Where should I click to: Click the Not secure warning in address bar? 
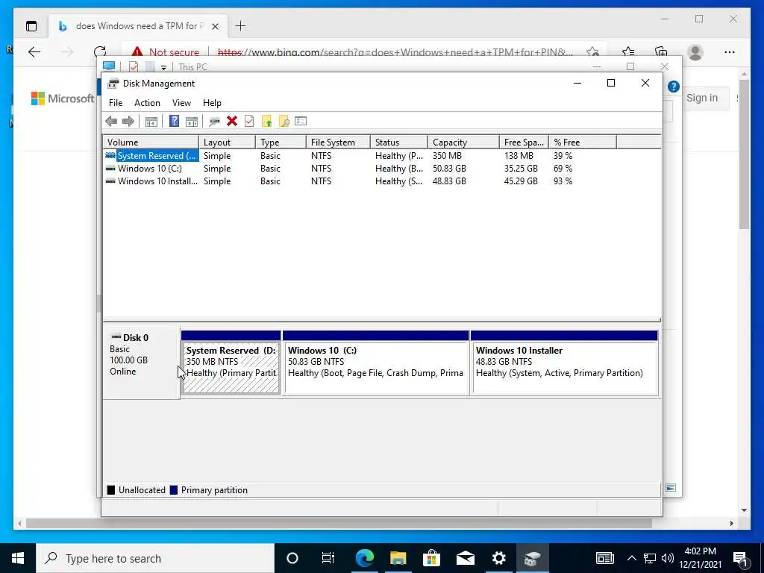tap(166, 52)
